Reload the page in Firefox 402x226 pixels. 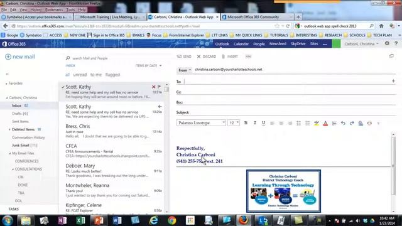pos(288,26)
